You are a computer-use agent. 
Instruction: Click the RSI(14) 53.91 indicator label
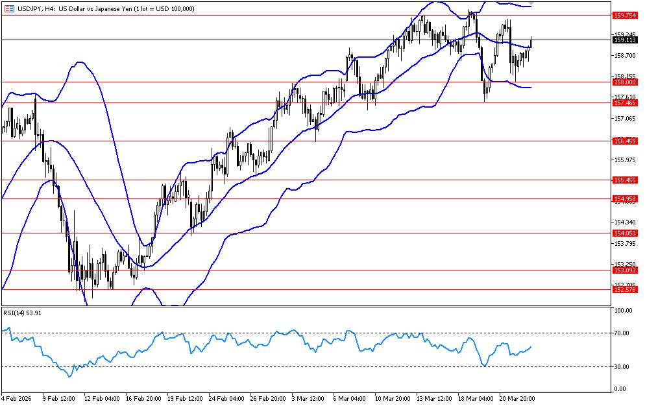23,313
